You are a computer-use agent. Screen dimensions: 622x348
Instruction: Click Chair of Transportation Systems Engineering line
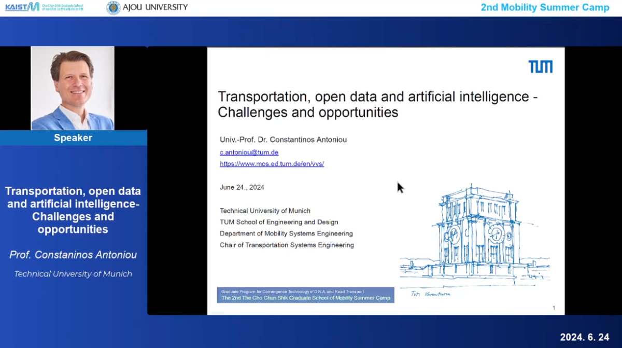[287, 245]
